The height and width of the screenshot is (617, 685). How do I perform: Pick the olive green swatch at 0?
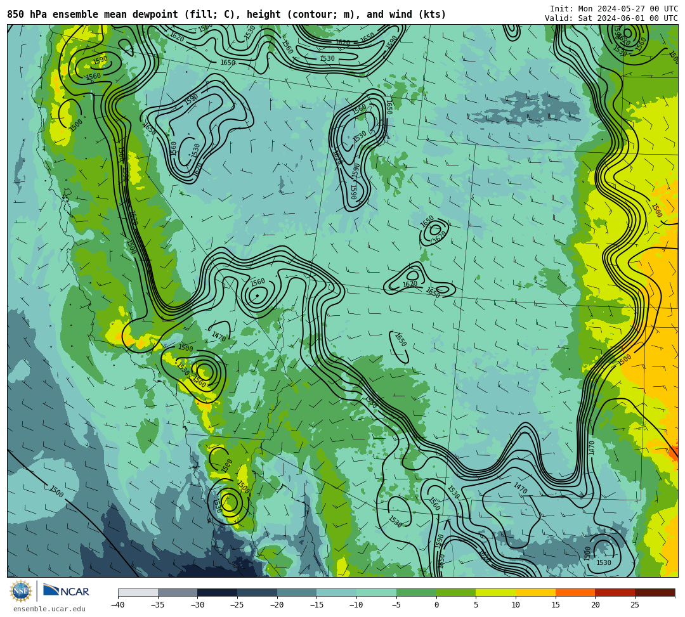pyautogui.click(x=456, y=592)
